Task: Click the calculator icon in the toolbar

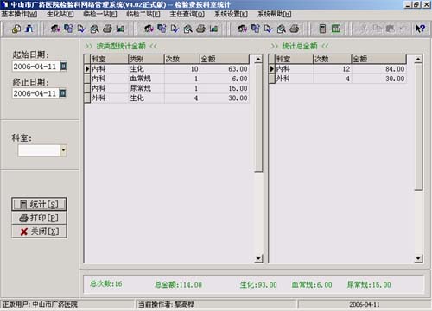Action: [322, 29]
